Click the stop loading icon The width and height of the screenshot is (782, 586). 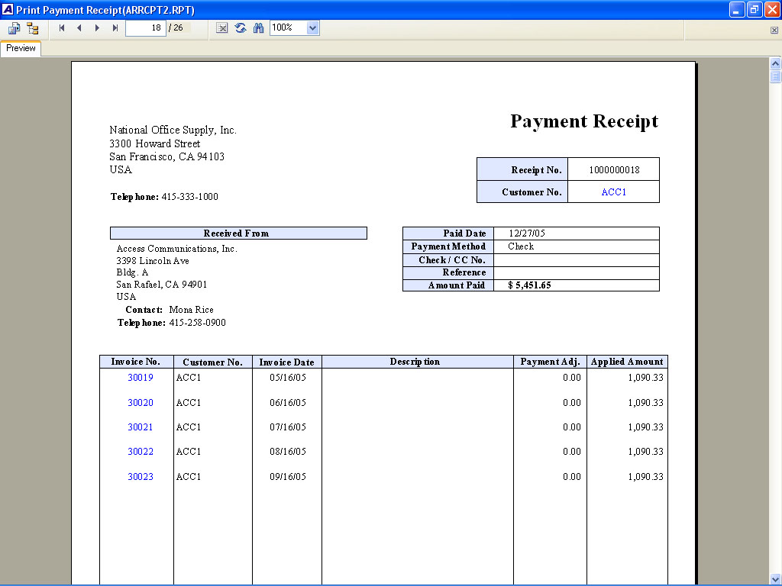pyautogui.click(x=222, y=28)
